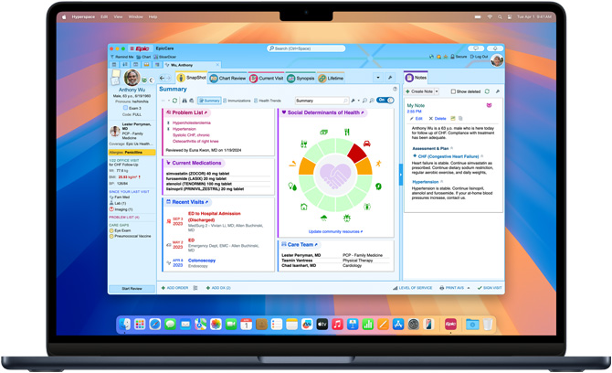612x373 pixels.
Task: Expand the dropdown arrow right of the Lifetime tab
Action: [x=378, y=79]
